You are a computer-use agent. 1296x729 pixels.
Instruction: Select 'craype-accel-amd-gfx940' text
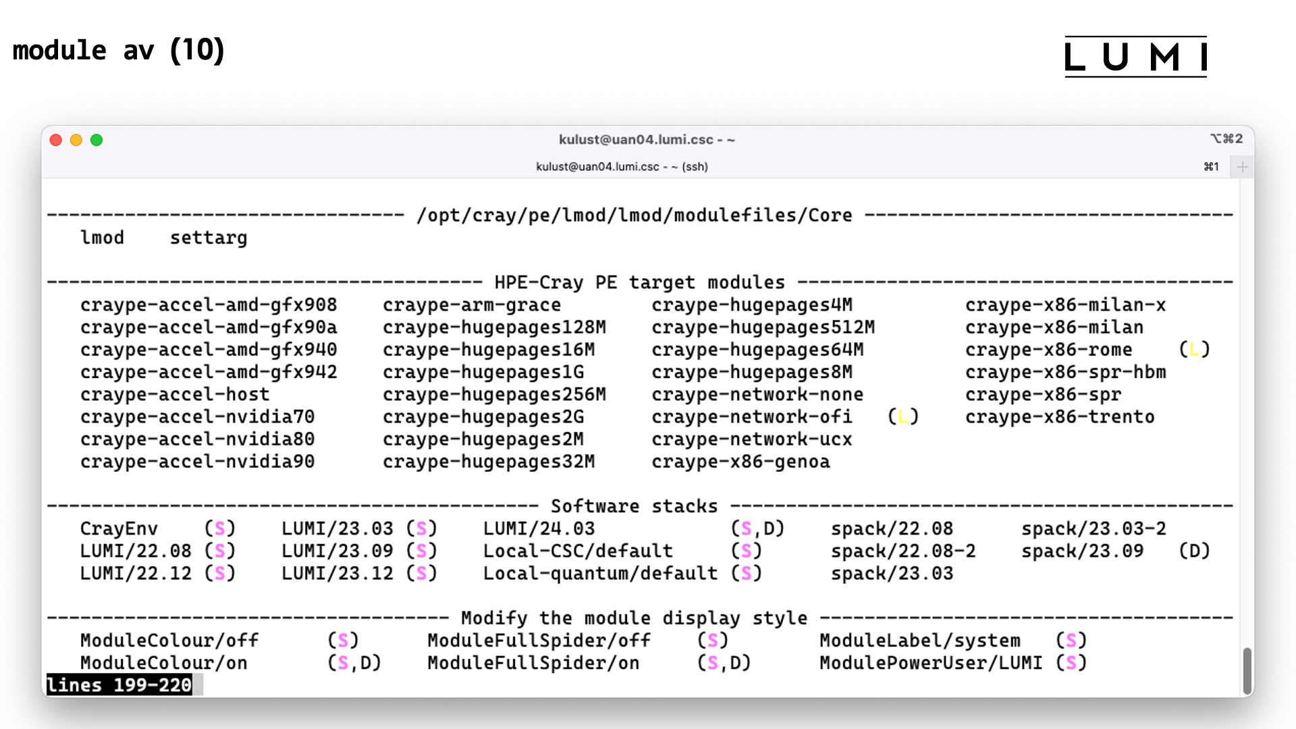click(209, 350)
